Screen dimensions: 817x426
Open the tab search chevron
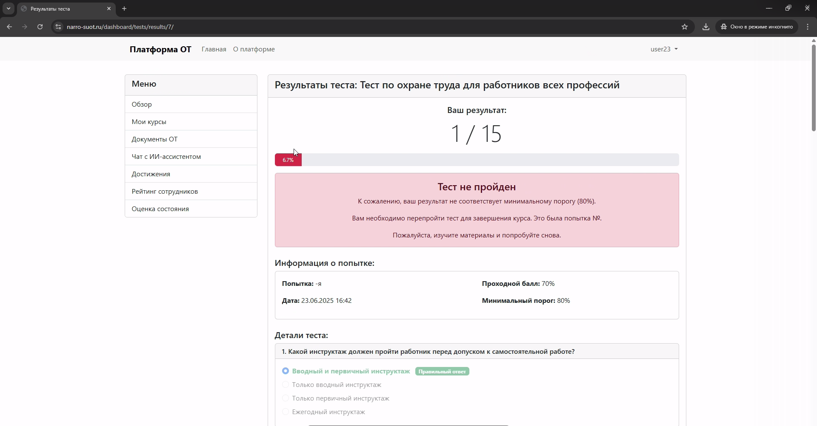click(x=9, y=8)
